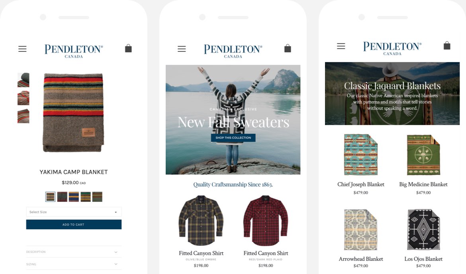This screenshot has width=466, height=274.
Task: View the bottom blanket thumbnail image
Action: [x=23, y=116]
